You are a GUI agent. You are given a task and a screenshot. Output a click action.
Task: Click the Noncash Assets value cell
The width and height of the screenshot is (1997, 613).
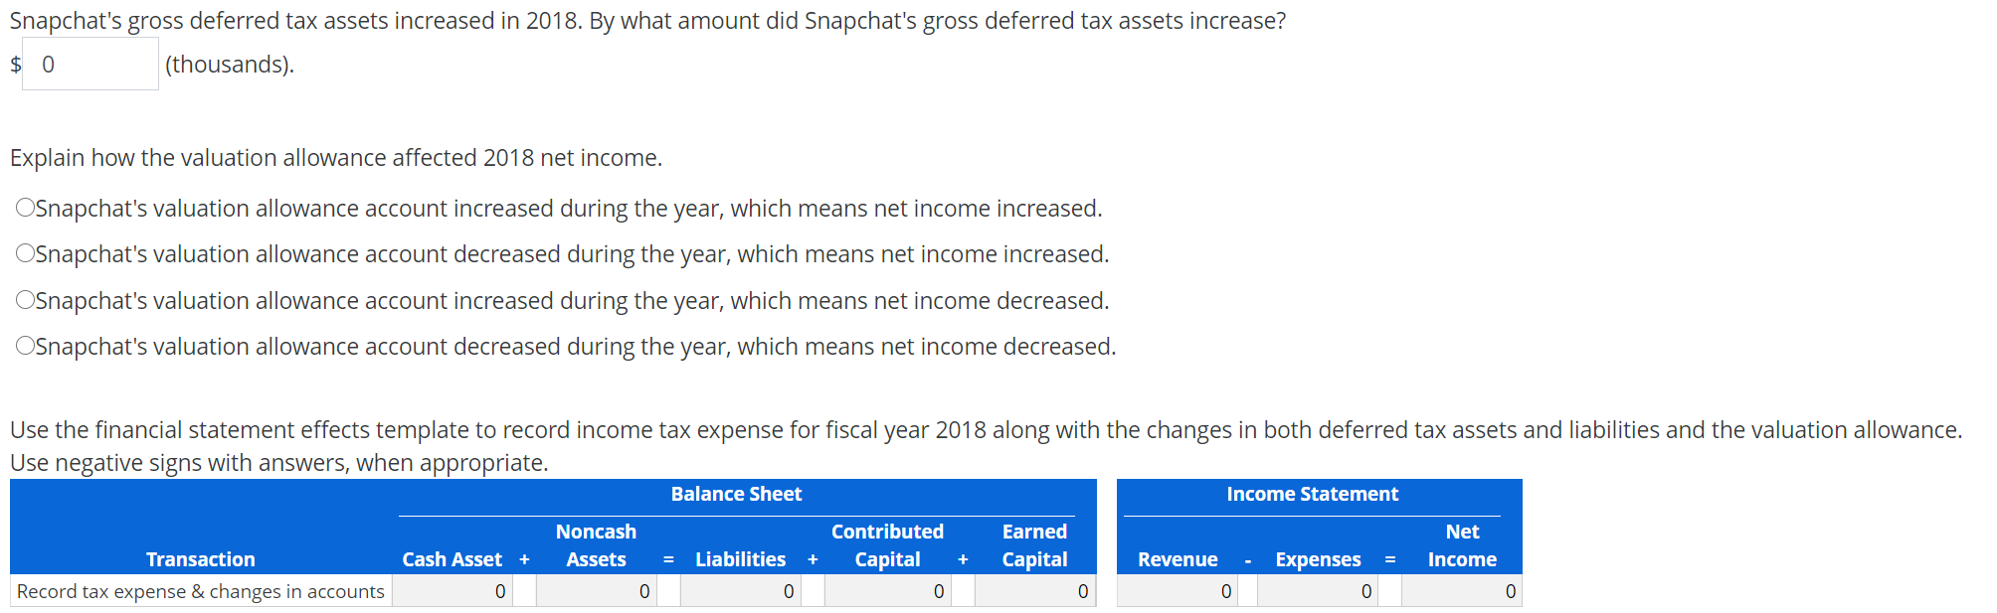click(x=595, y=590)
